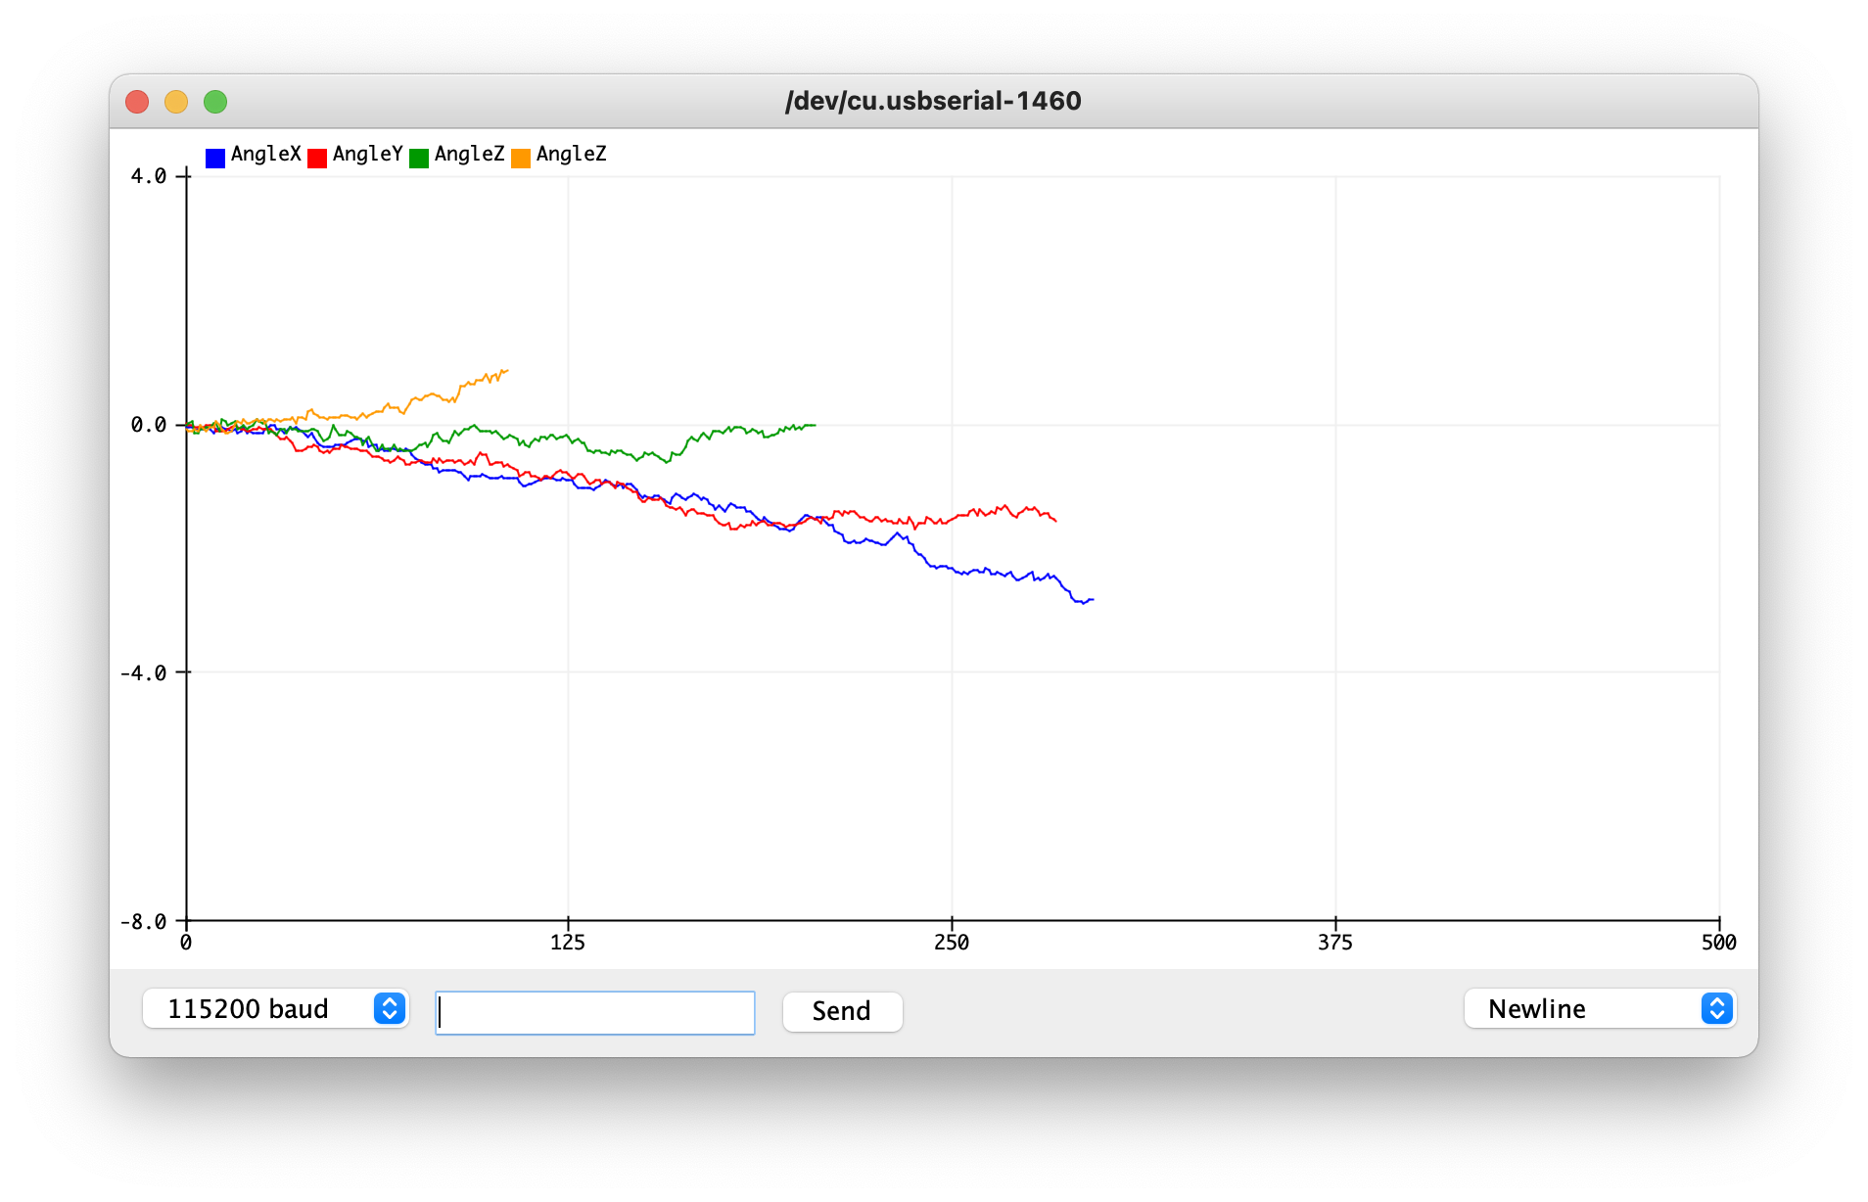The height and width of the screenshot is (1202, 1868).
Task: Open the Newline line-ending dropdown
Action: tap(1600, 1008)
